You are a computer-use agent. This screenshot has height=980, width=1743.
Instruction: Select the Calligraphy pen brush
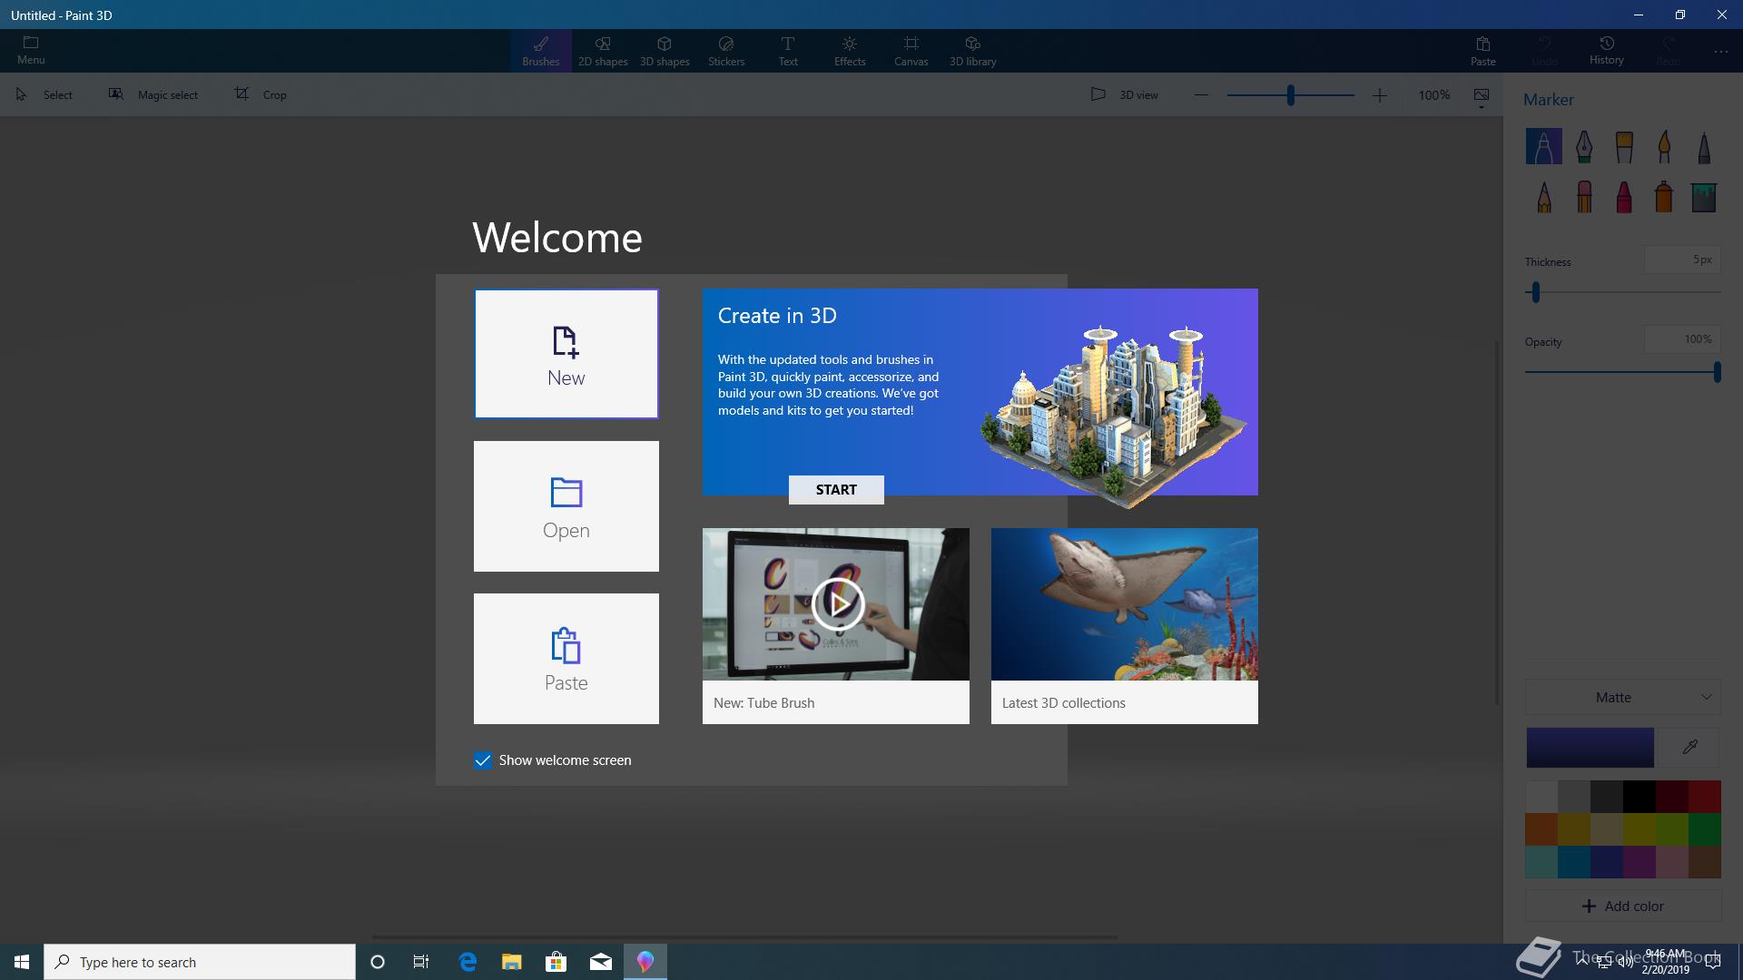[x=1584, y=146]
